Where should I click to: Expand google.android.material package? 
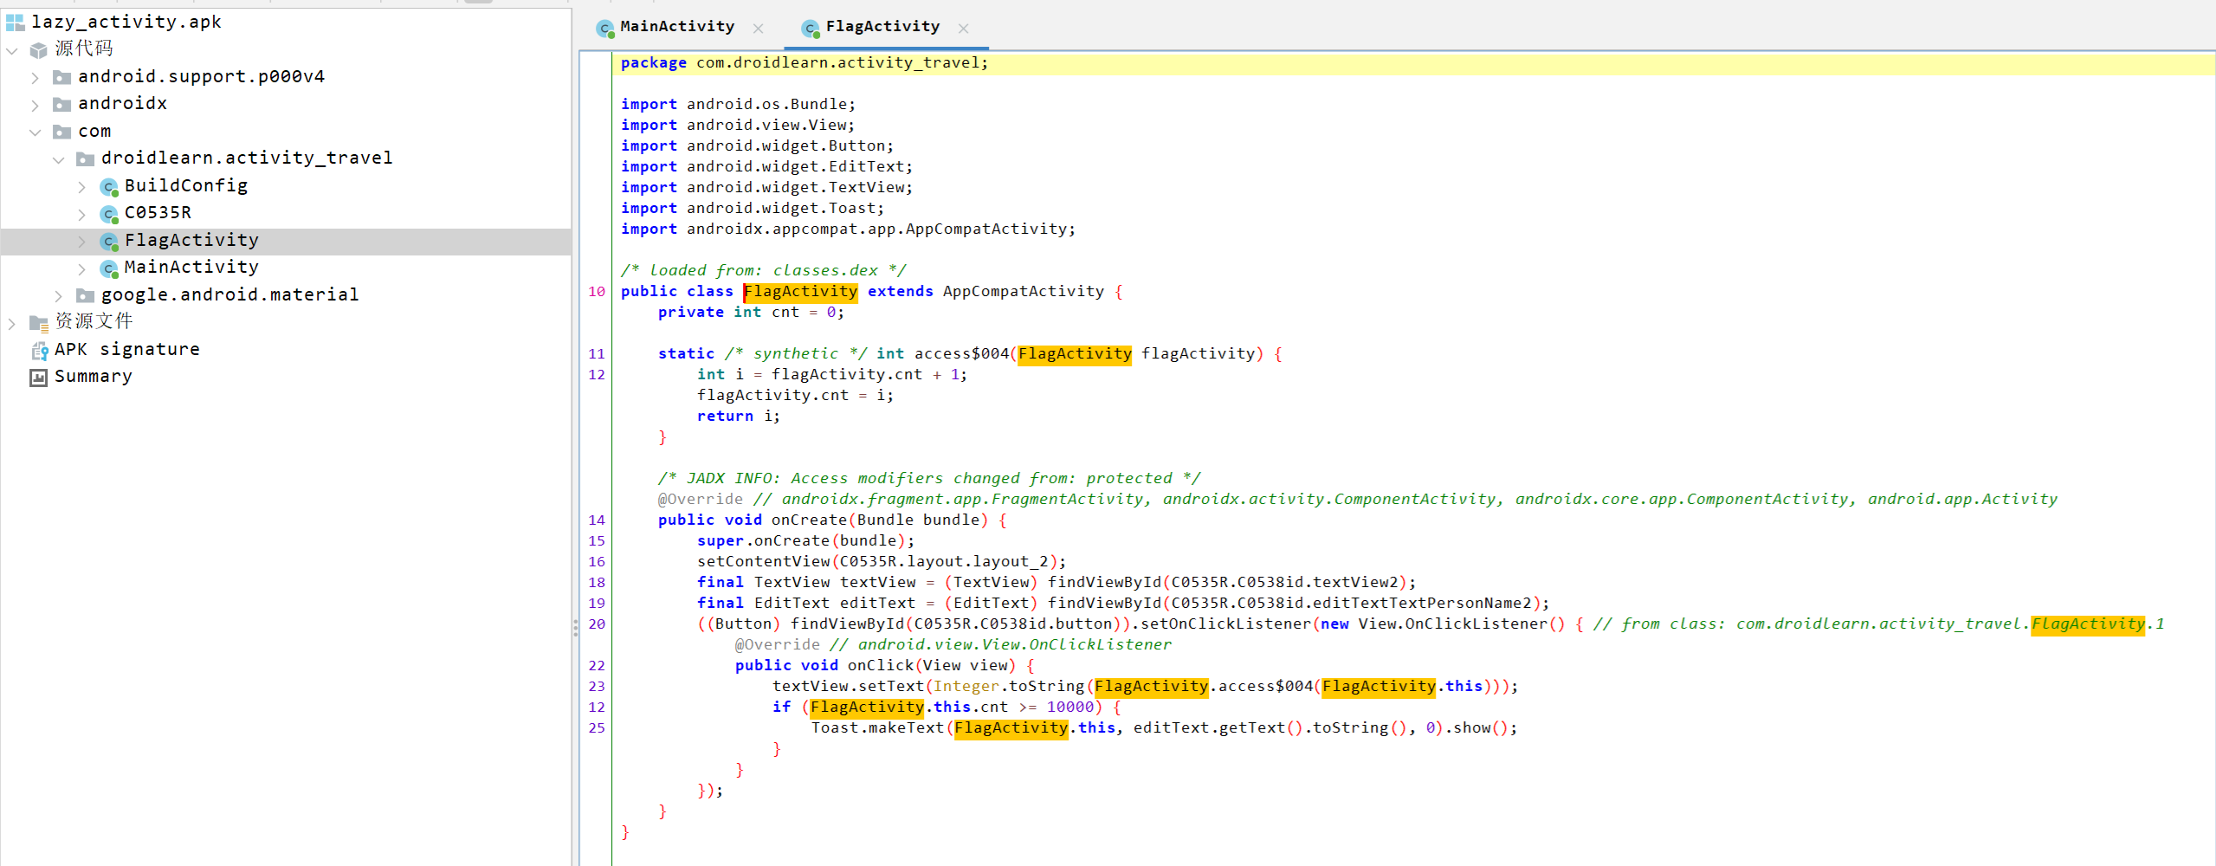point(58,296)
